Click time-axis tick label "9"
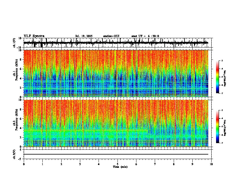This screenshot has height=184, width=238. [x=192, y=164]
